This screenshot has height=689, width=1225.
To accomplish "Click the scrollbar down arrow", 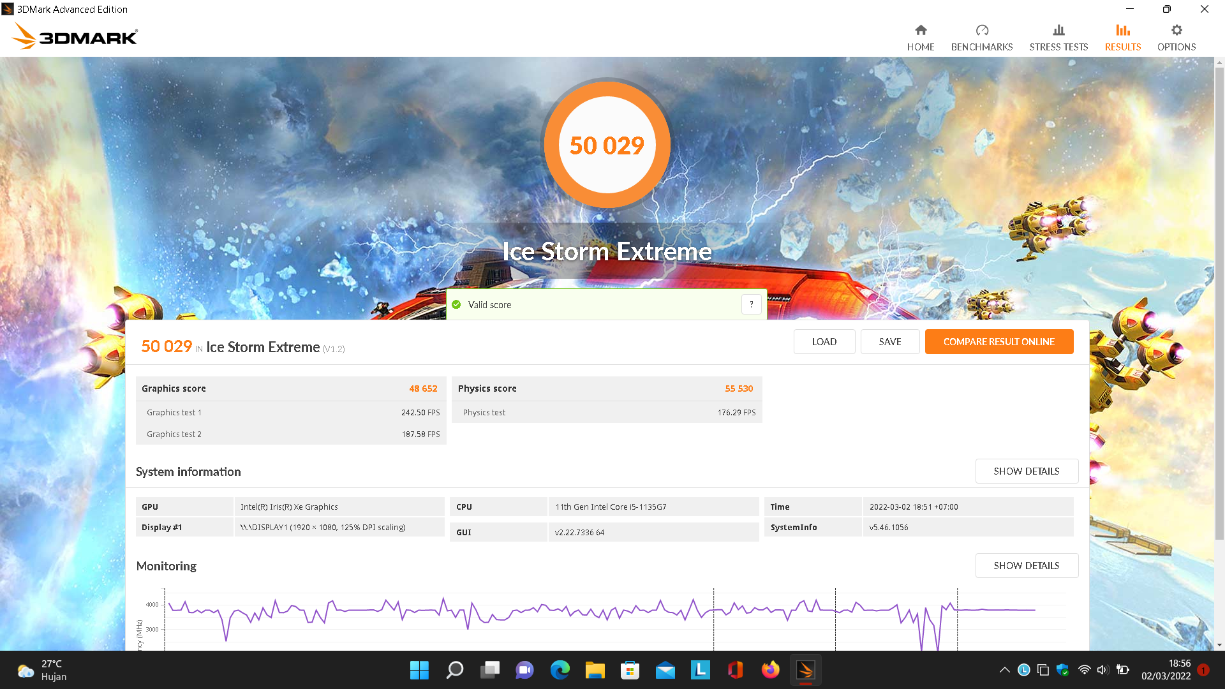I will click(x=1219, y=645).
